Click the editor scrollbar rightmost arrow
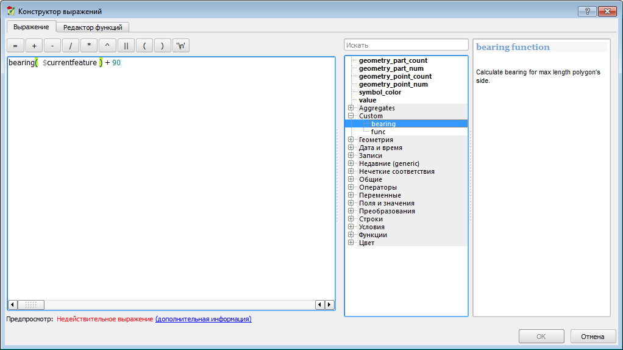The width and height of the screenshot is (623, 350). click(x=329, y=305)
